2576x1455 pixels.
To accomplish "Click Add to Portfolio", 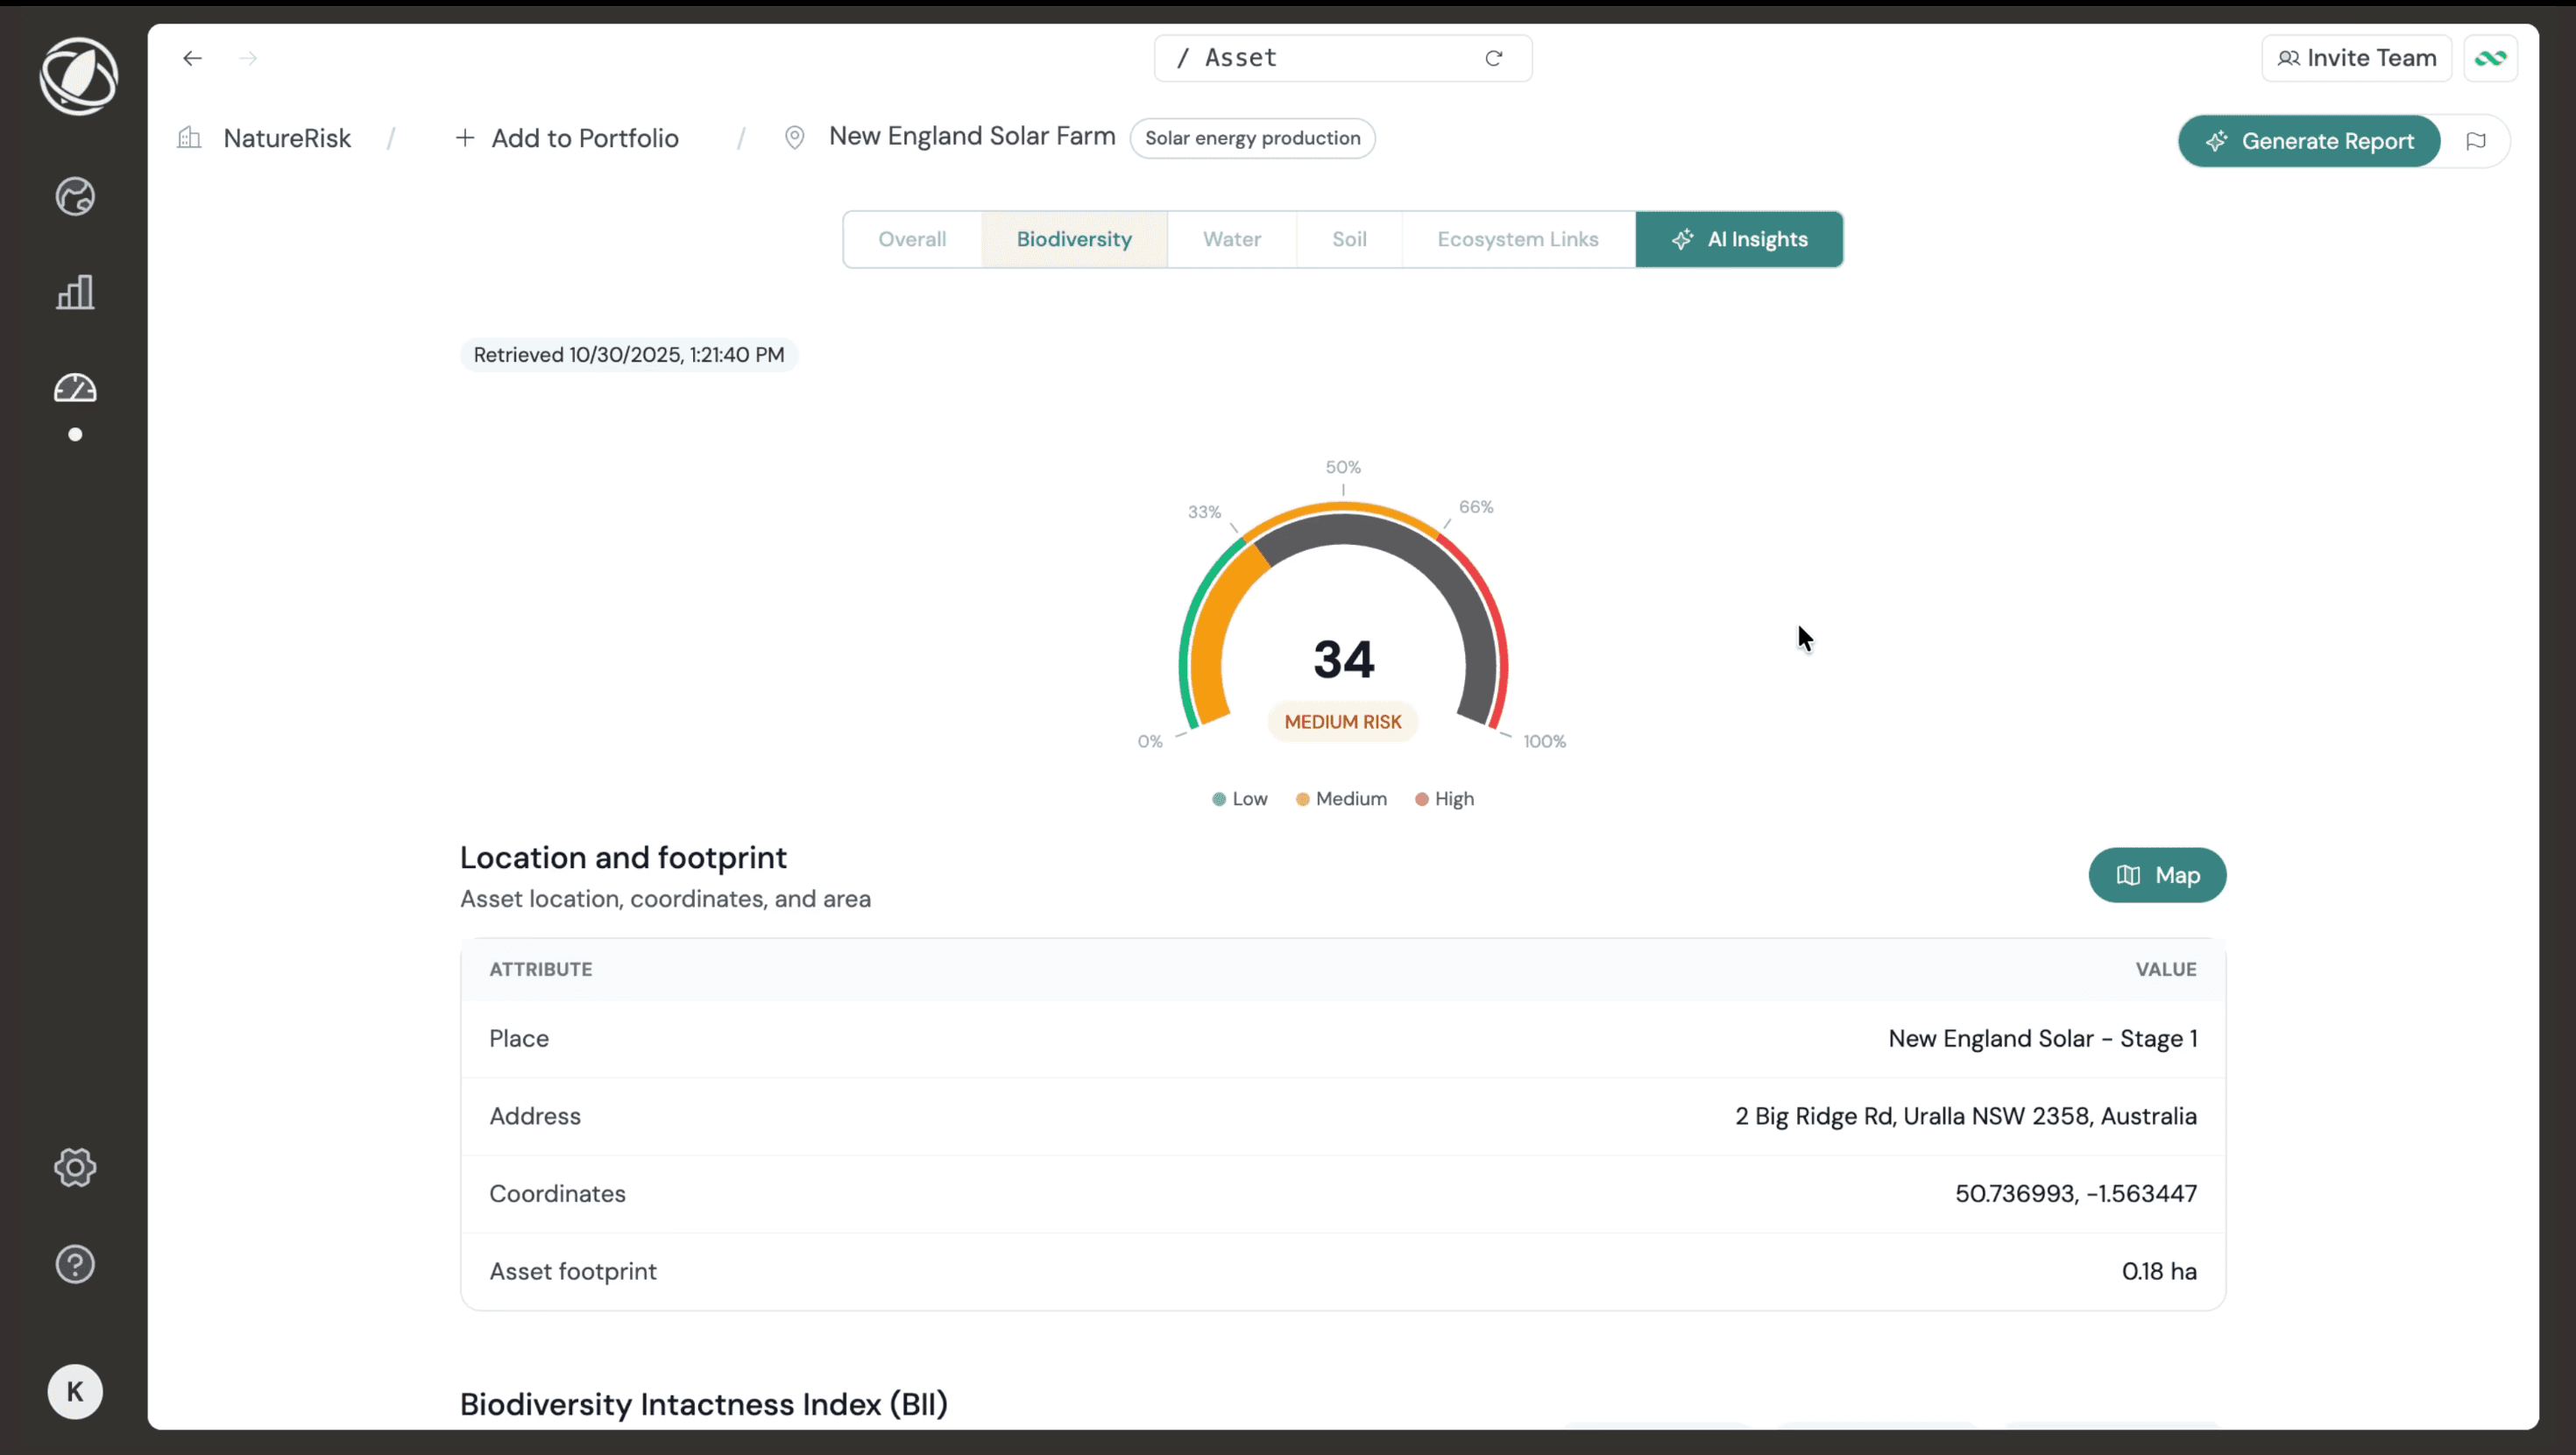I will tap(567, 138).
